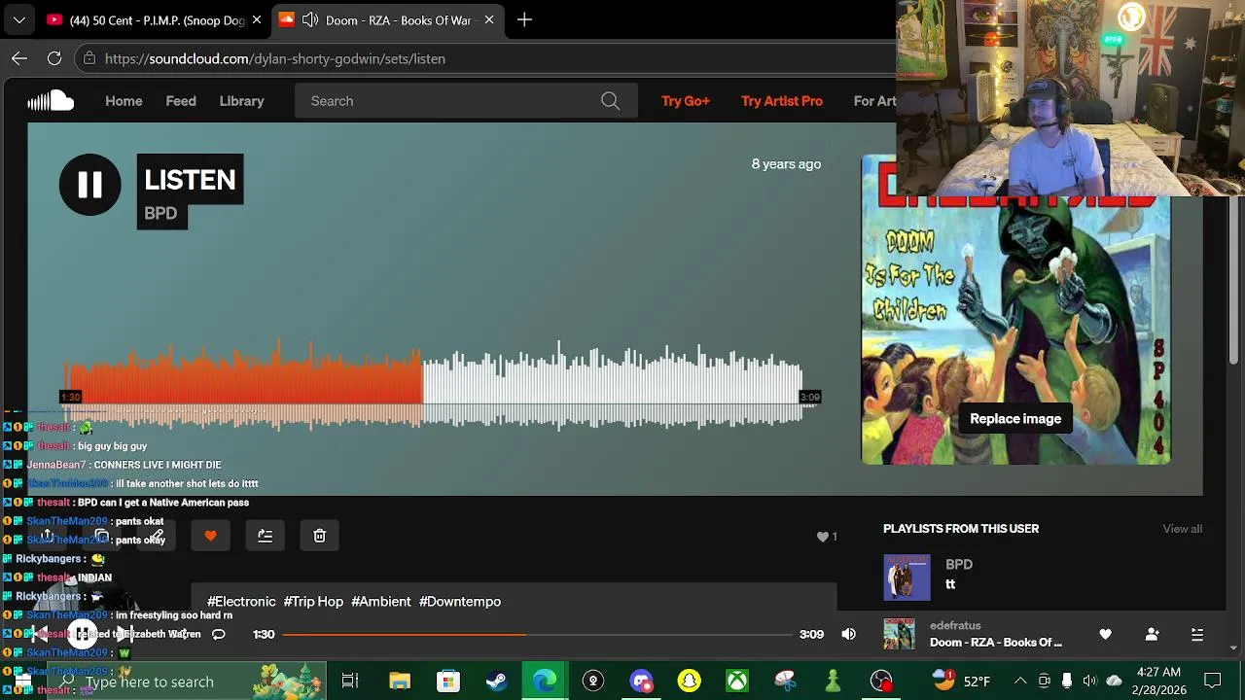Viewport: 1245px width, 700px height.
Task: Open a new browser tab
Action: (524, 19)
